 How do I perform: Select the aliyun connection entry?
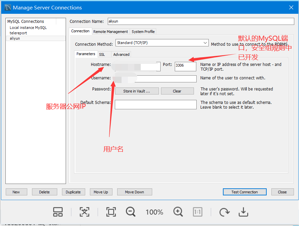[x=36, y=38]
